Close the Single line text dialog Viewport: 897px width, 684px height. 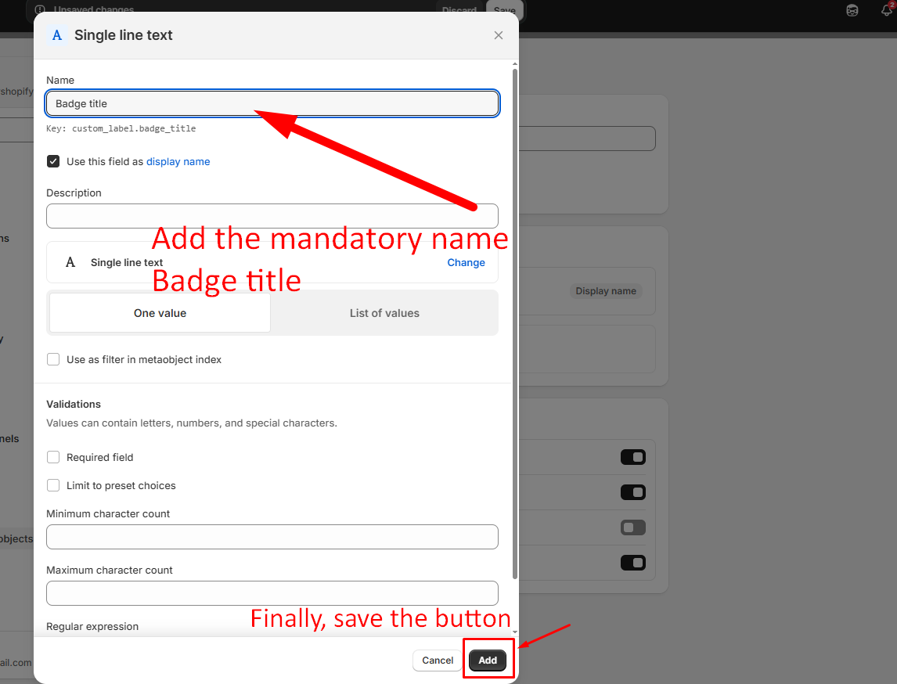point(499,35)
